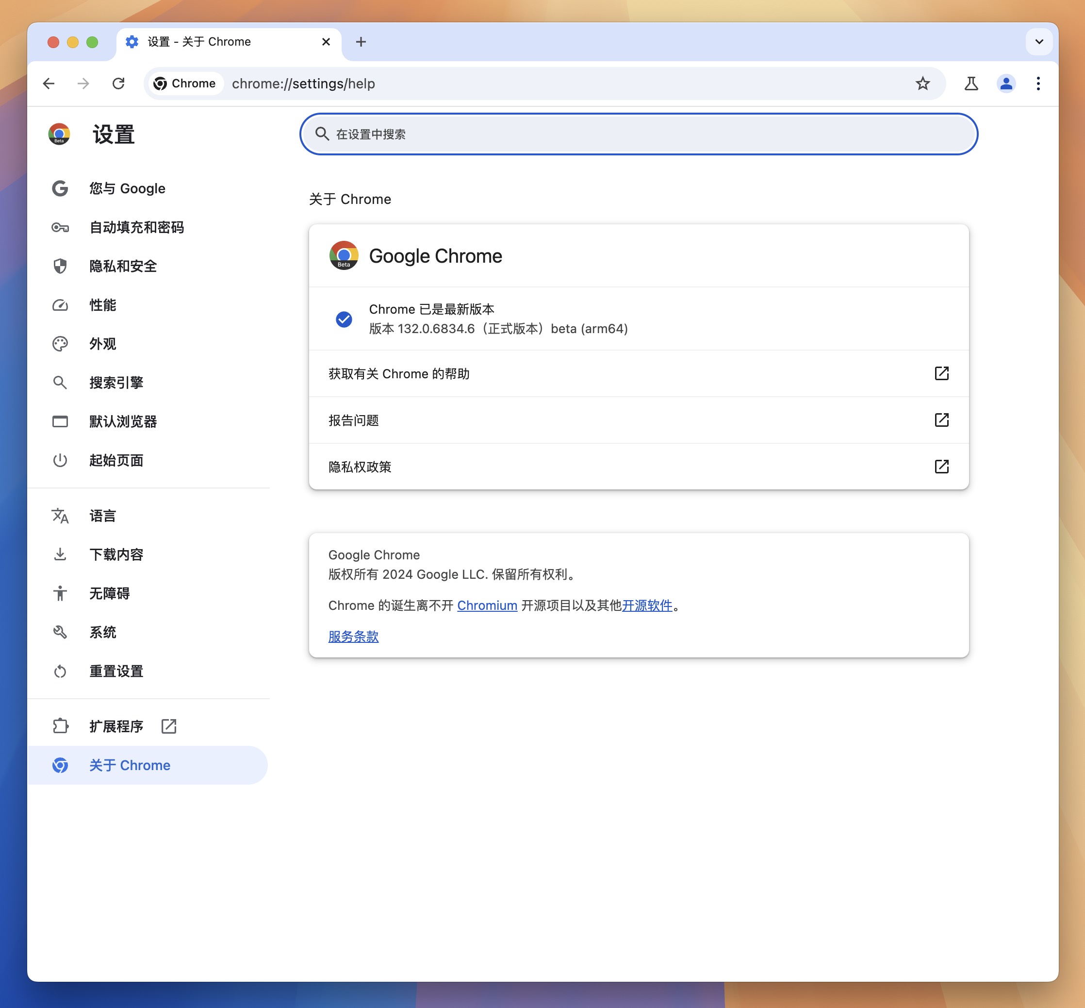Click external link icon beside 扩展程序
1085x1008 pixels.
tap(169, 726)
